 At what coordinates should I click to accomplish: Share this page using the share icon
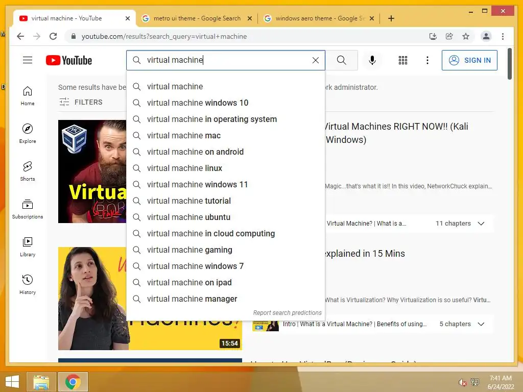coord(449,36)
